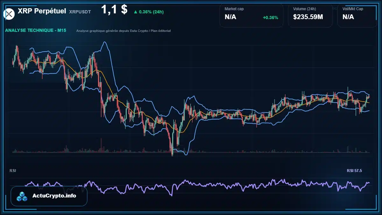Select the "XRPUSDT" ticker label
Viewport: 382px width, 215px height.
pos(80,12)
